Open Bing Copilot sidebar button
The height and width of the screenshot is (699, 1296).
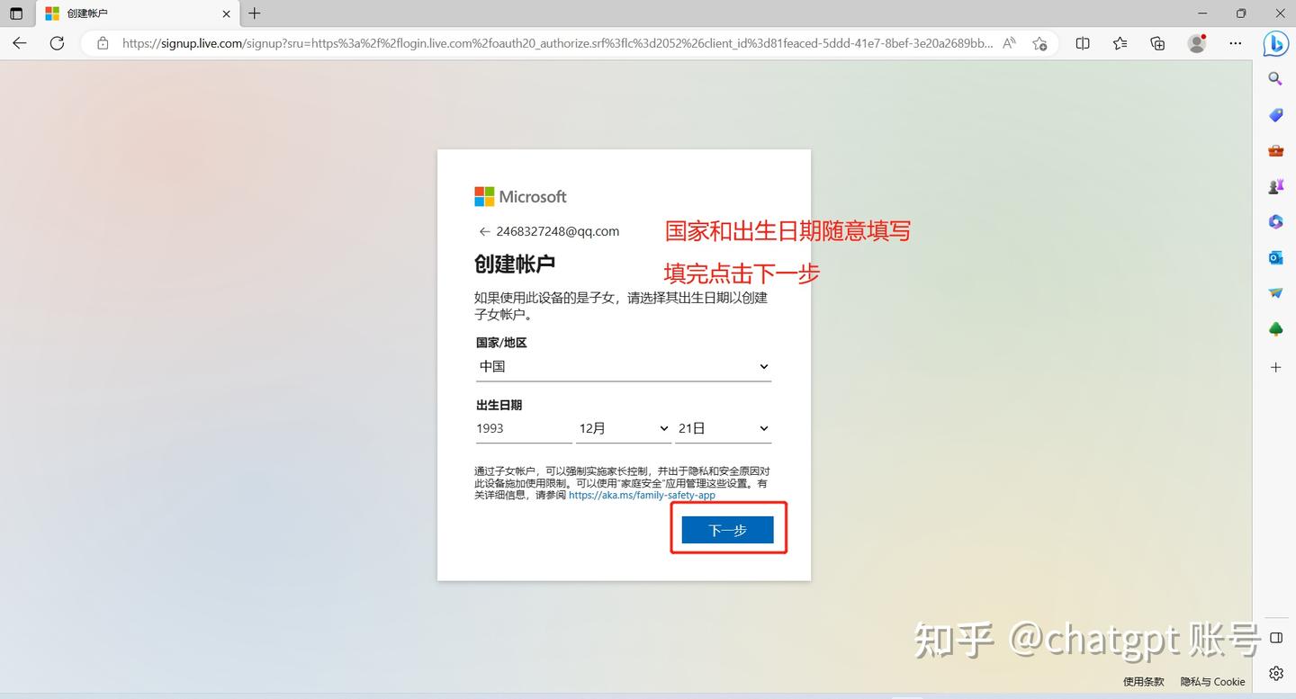[x=1275, y=43]
